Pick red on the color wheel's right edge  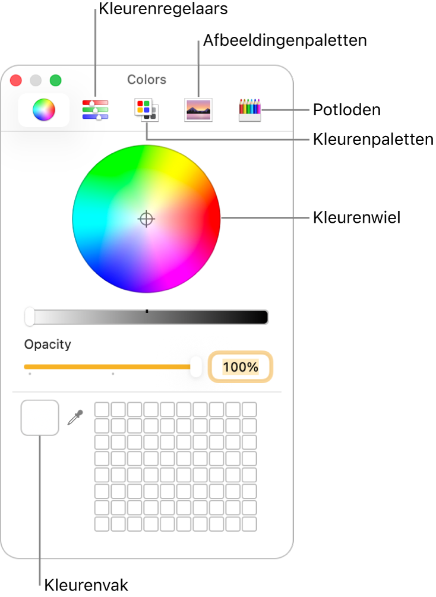tap(213, 219)
